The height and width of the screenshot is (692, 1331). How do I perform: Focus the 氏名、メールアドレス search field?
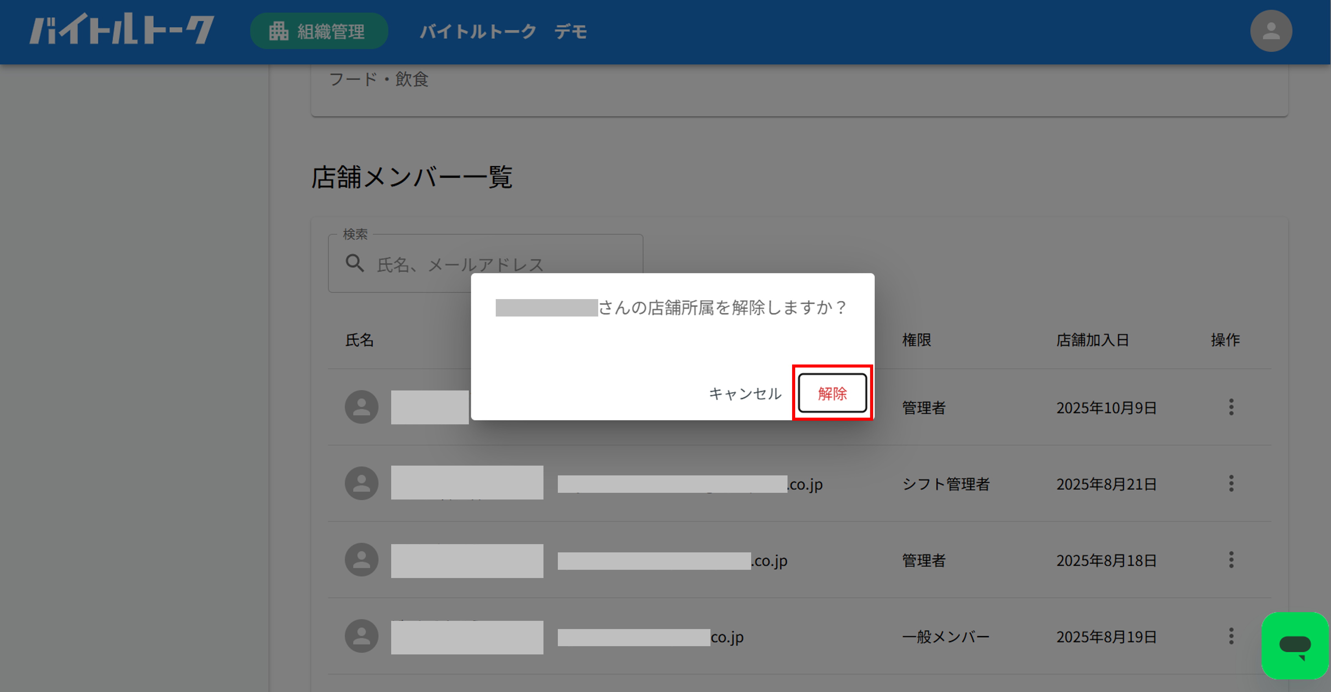pos(485,264)
